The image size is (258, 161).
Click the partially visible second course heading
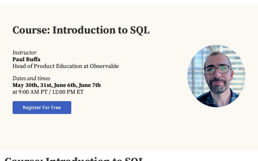[x=74, y=159]
